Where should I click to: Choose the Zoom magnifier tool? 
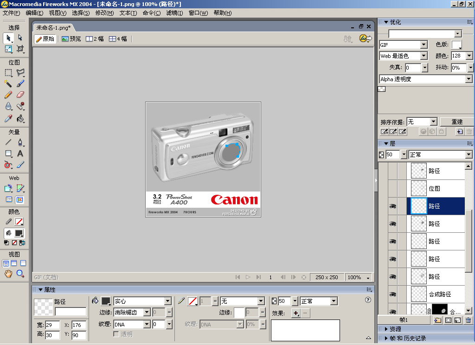coord(20,274)
